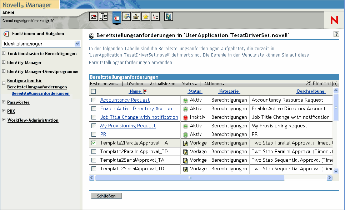This screenshot has width=345, height=210.
Task: Open the Help book icon
Action: coord(169,16)
